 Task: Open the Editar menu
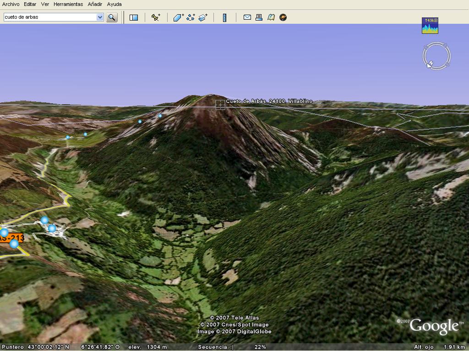[30, 4]
